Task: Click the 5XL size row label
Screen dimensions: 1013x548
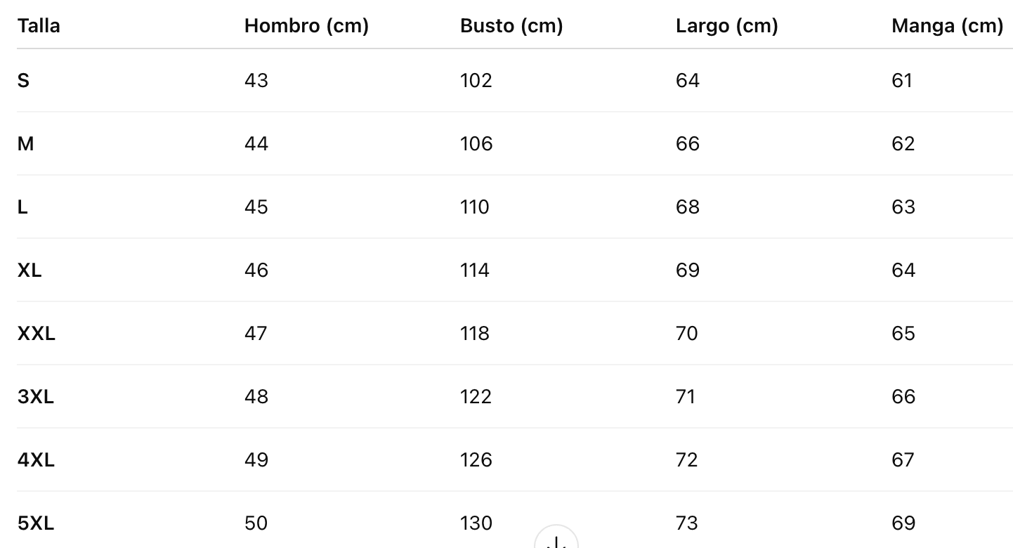Action: pos(36,523)
